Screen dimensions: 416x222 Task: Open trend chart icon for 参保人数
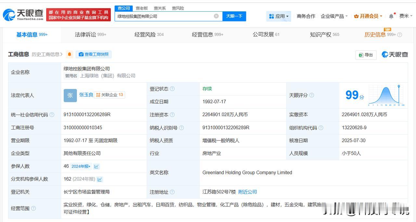click(x=97, y=166)
